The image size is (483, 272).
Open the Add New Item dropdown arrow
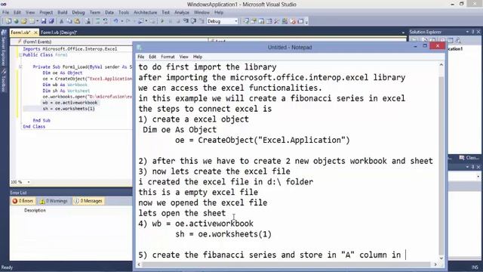[x=37, y=21]
